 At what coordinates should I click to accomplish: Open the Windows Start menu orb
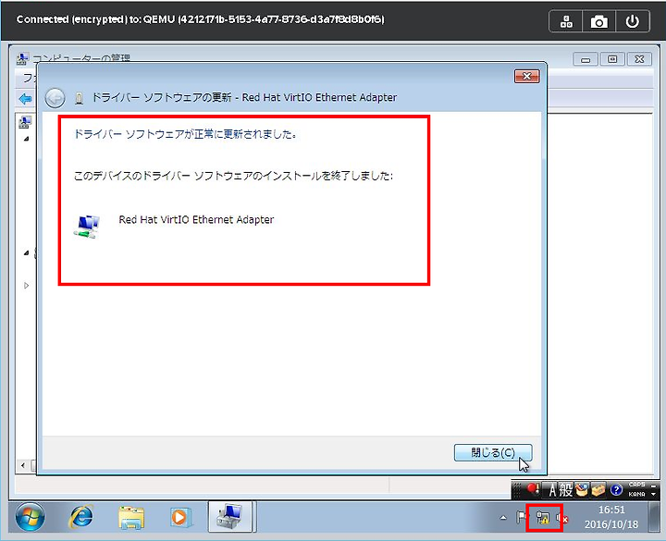coord(30,517)
